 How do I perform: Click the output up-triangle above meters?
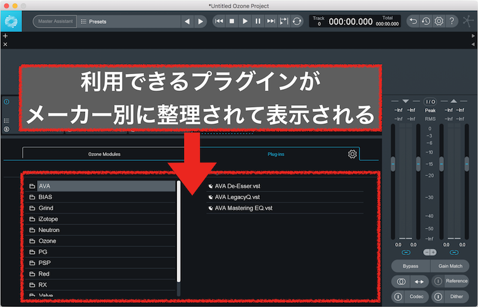[454, 101]
